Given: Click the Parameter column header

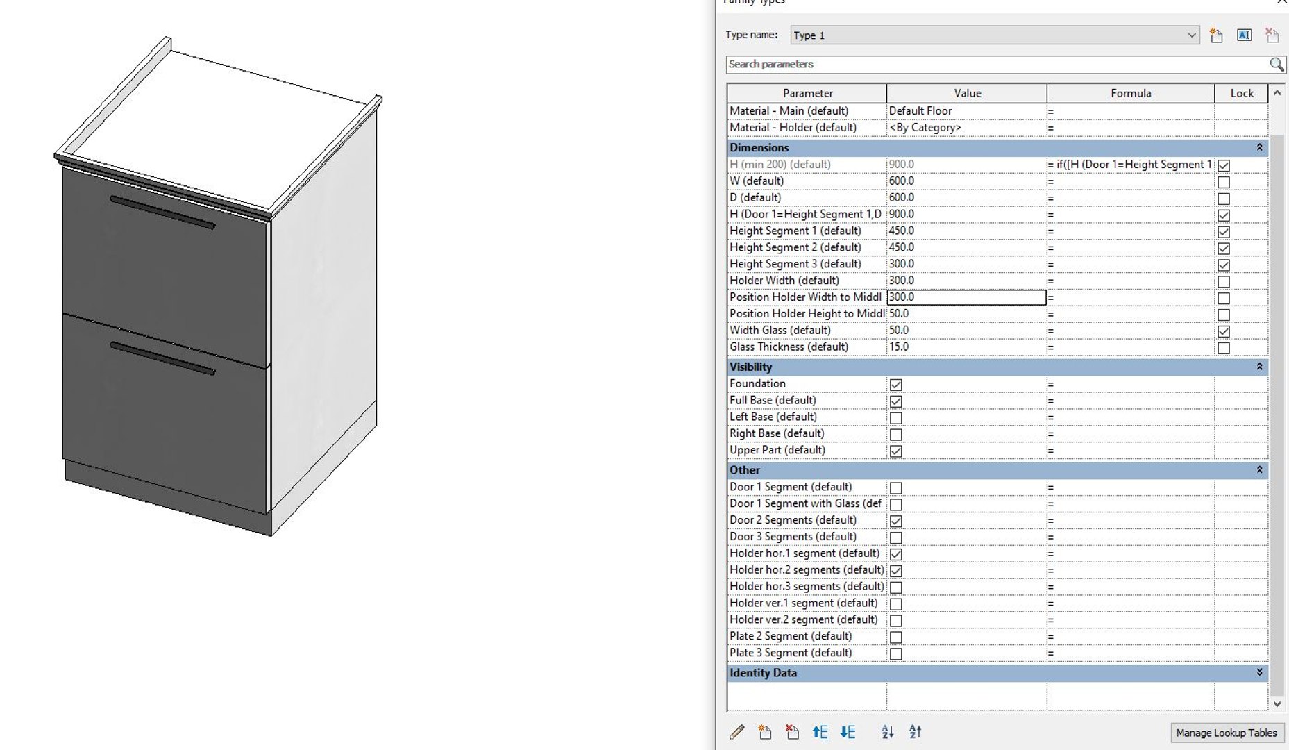Looking at the screenshot, I should [807, 93].
